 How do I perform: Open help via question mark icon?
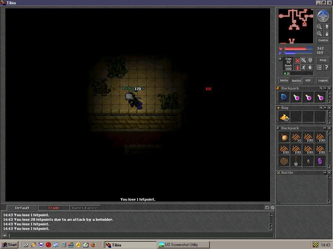(326, 67)
